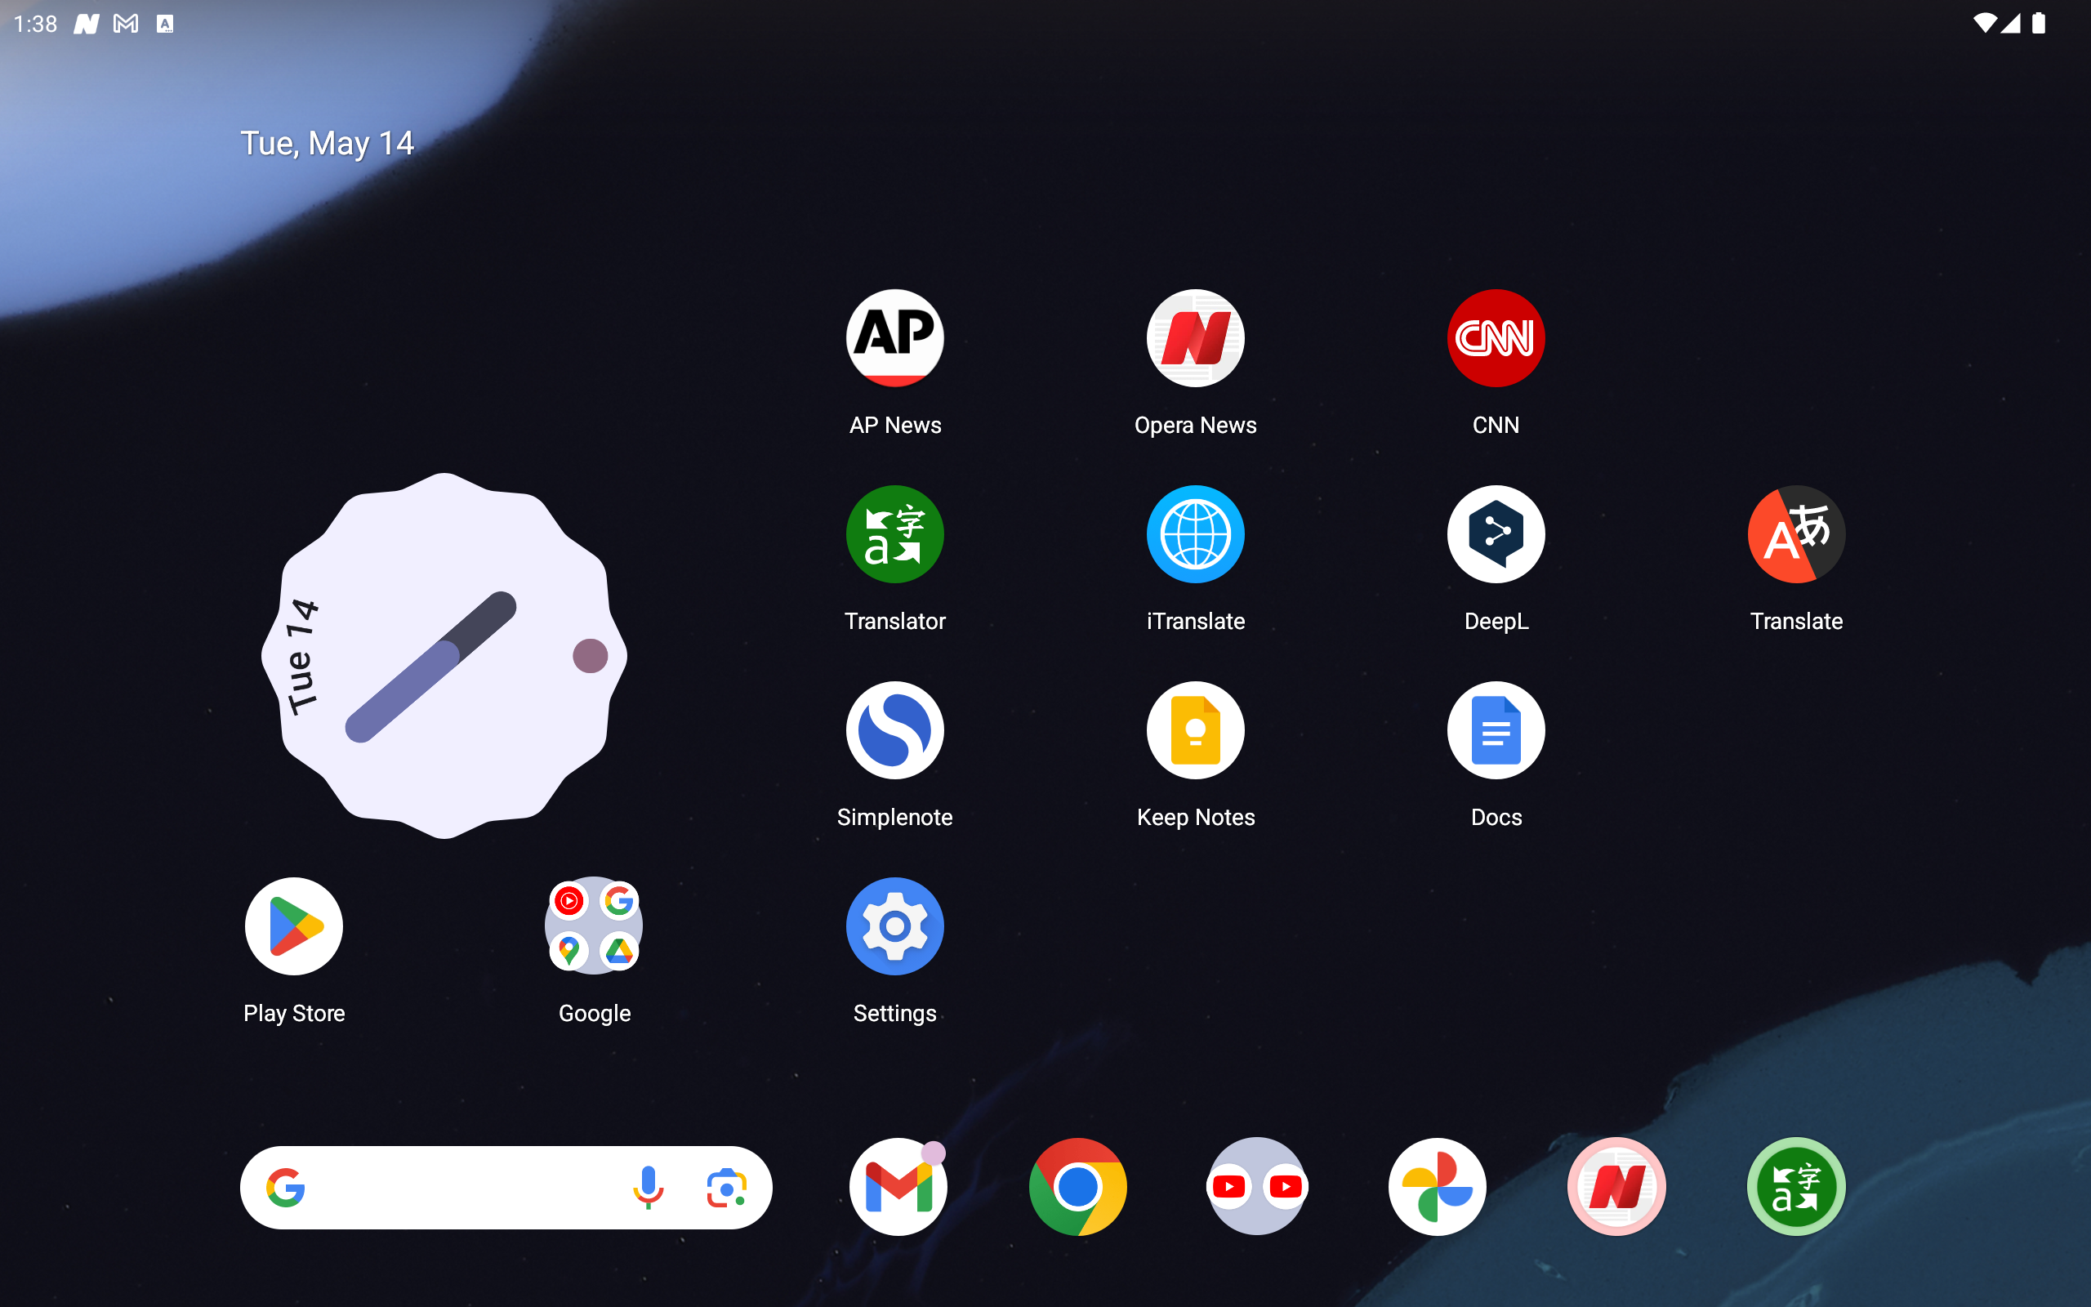Tap the 'Tue, May 14' date widget

pyautogui.click(x=327, y=144)
